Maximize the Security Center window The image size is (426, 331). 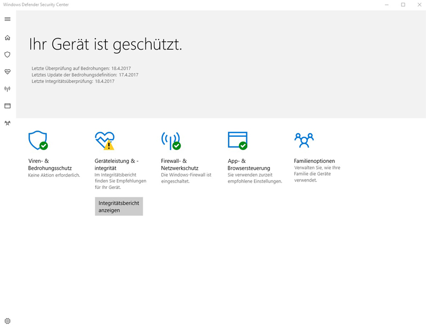click(x=403, y=5)
